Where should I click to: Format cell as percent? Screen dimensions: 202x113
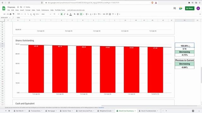click(x=28, y=14)
